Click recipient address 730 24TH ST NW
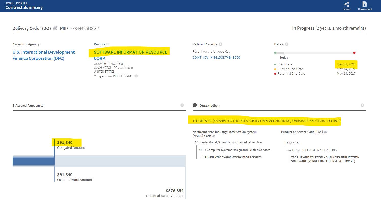Viewport: 381px width, 215px height. pyautogui.click(x=108, y=64)
